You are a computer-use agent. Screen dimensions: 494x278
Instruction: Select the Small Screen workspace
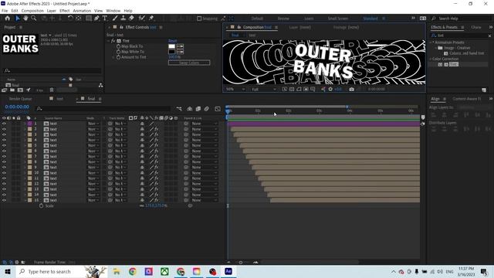point(338,19)
